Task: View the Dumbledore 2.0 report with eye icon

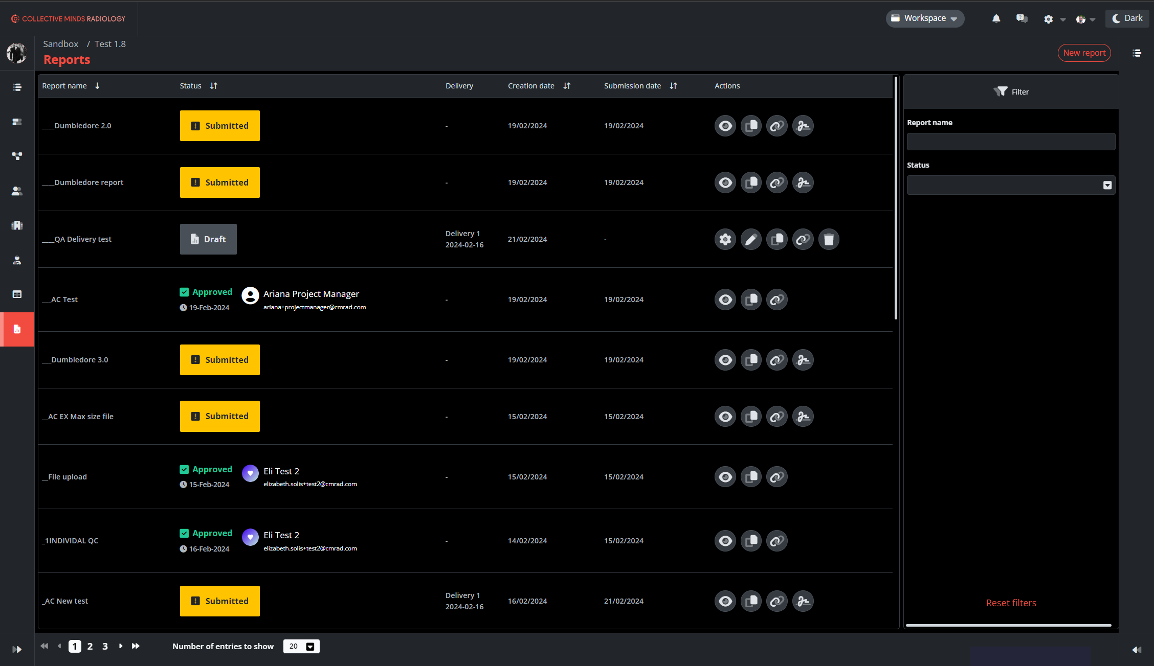Action: (725, 126)
